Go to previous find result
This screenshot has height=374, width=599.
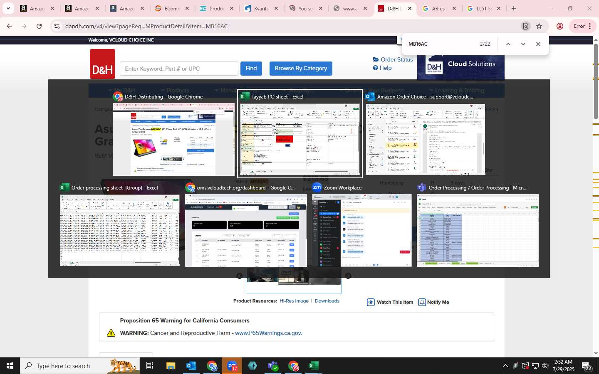point(508,44)
